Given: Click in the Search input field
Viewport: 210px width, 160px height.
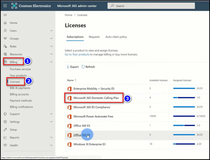Looking at the screenshot, I should coord(151,6).
